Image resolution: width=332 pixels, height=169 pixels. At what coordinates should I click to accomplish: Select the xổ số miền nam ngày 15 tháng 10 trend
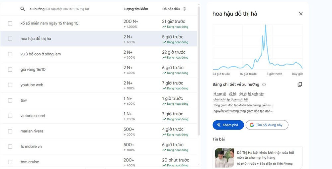tap(99, 23)
